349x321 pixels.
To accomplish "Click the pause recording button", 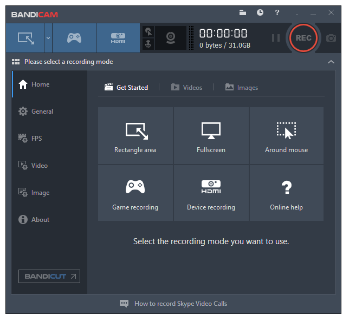I will (276, 38).
